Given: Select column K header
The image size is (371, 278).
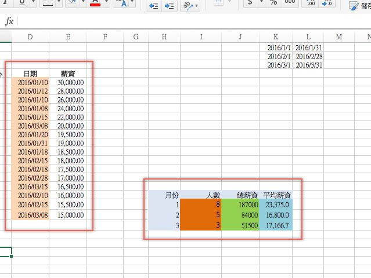Looking at the screenshot, I should coord(276,37).
